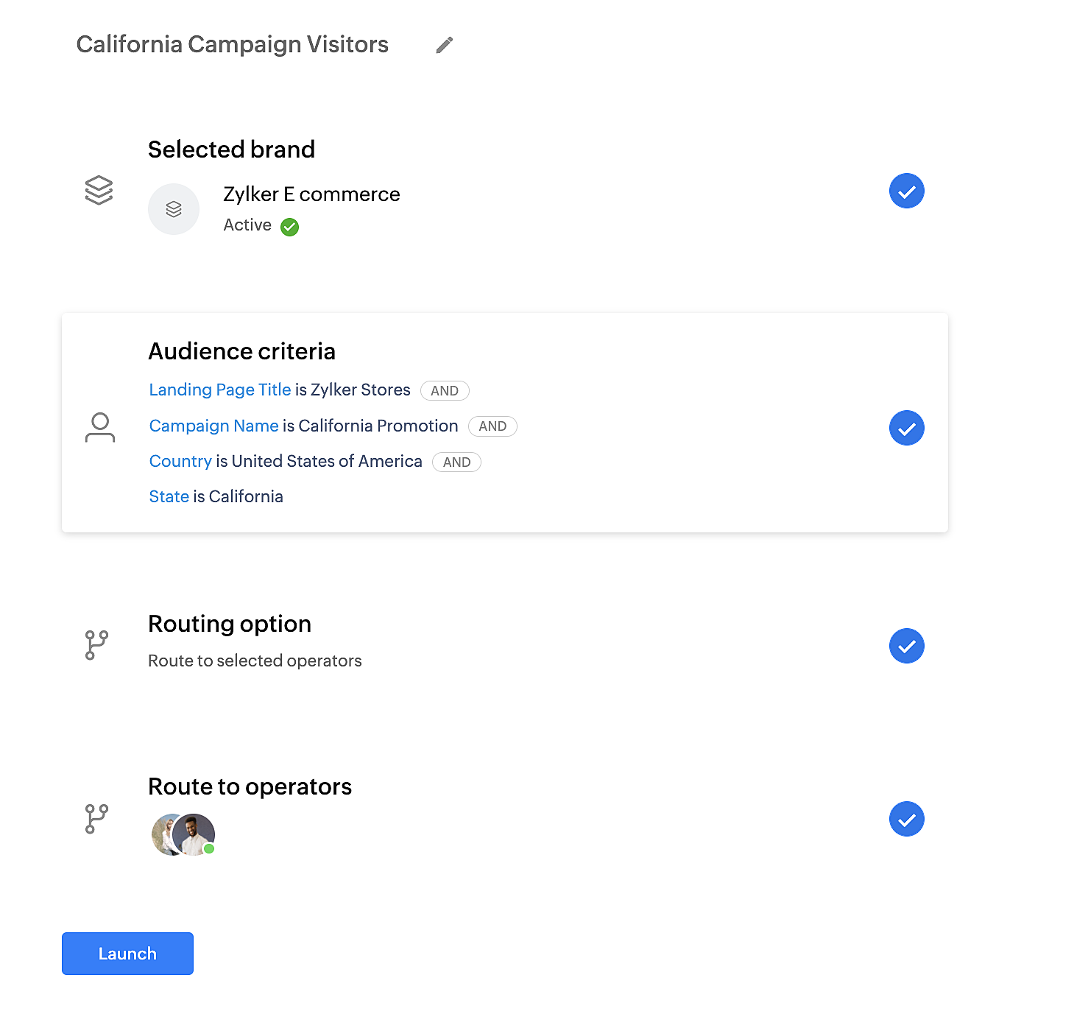
Task: Open the State criteria link
Action: pos(169,496)
